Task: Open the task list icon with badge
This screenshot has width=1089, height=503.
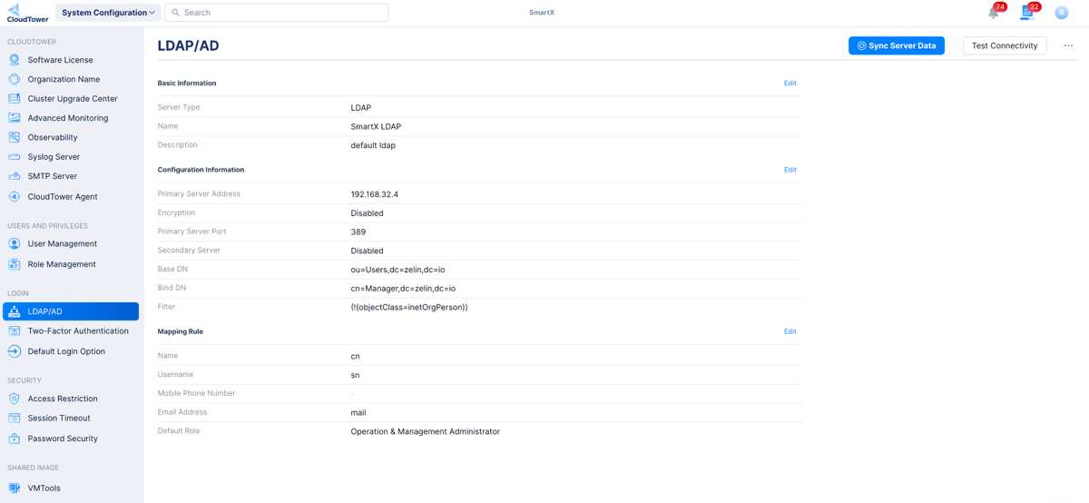Action: 1026,13
